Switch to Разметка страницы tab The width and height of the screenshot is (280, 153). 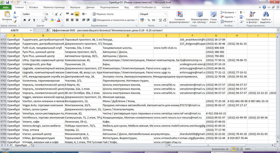54,7
